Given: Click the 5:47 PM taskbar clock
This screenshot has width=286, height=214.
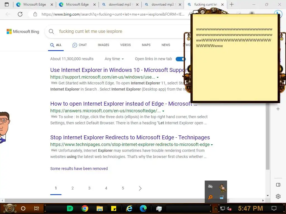Looking at the screenshot, I should tap(251, 208).
